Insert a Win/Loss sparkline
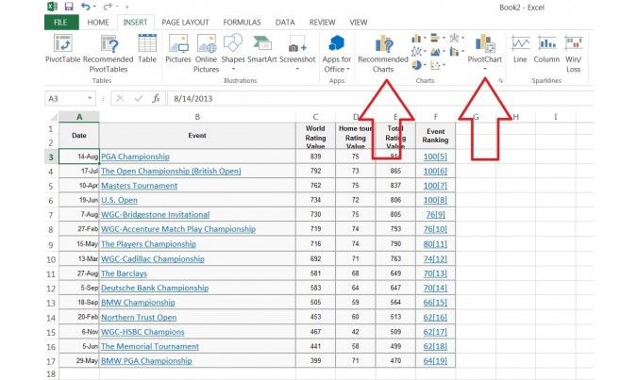Viewport: 637px width, 380px height. click(573, 54)
